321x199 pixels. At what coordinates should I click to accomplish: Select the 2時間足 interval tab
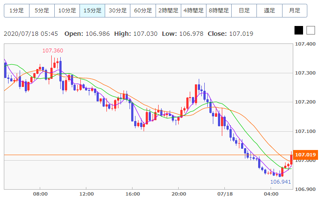coord(168,11)
